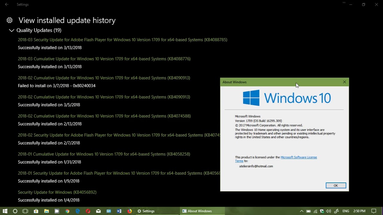Minimize the Settings window
This screenshot has height=215, width=383.
[351, 4]
